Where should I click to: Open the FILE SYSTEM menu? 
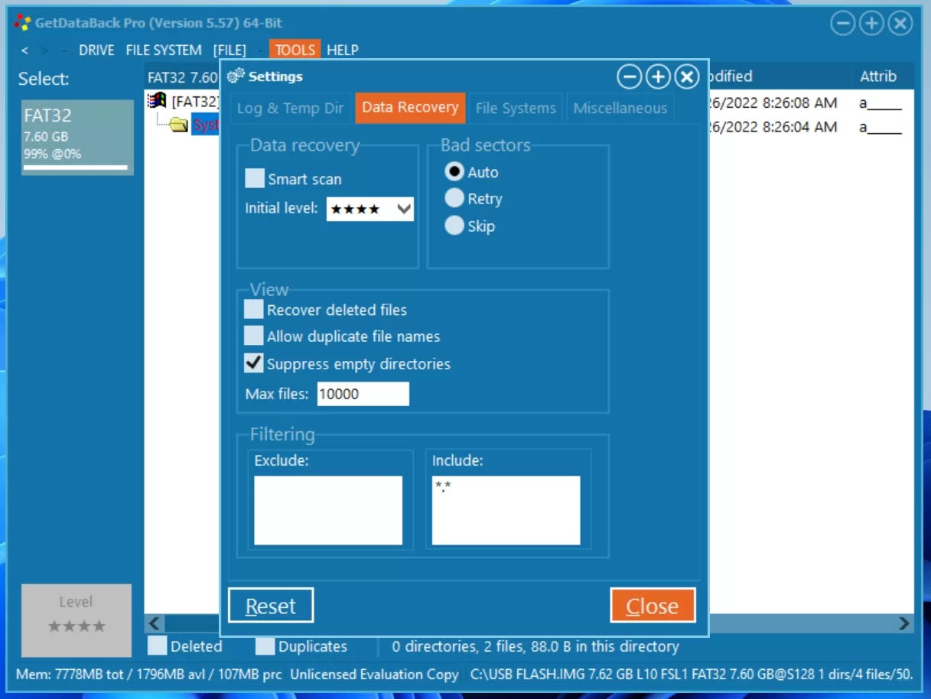pos(164,50)
